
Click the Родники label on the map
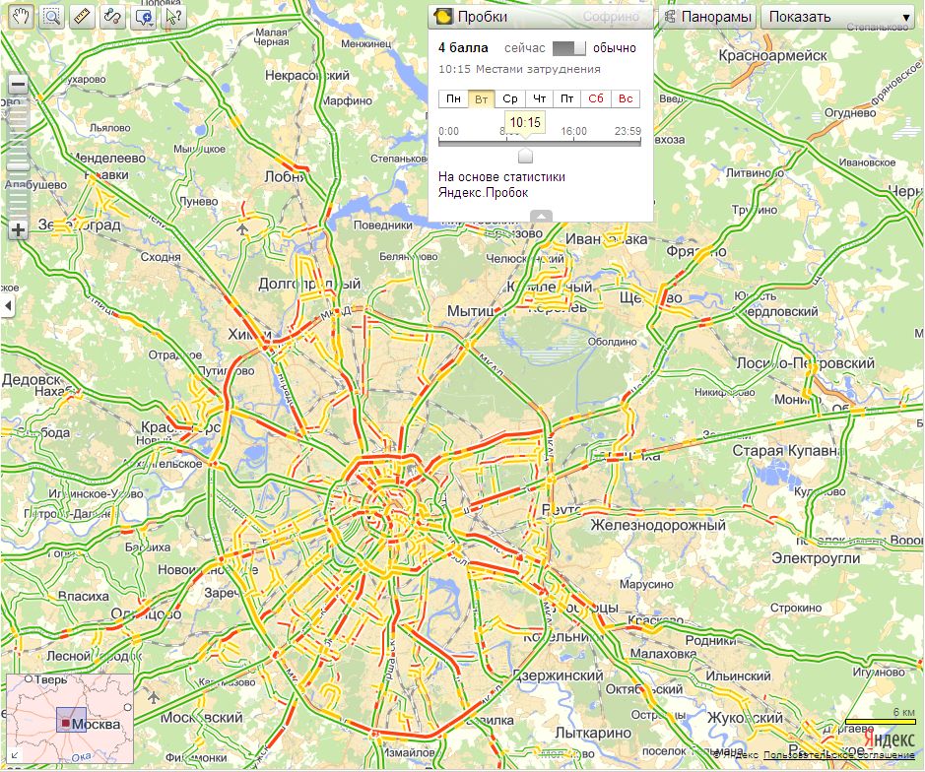(711, 640)
